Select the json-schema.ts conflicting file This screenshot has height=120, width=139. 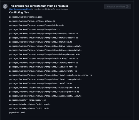point(32,21)
